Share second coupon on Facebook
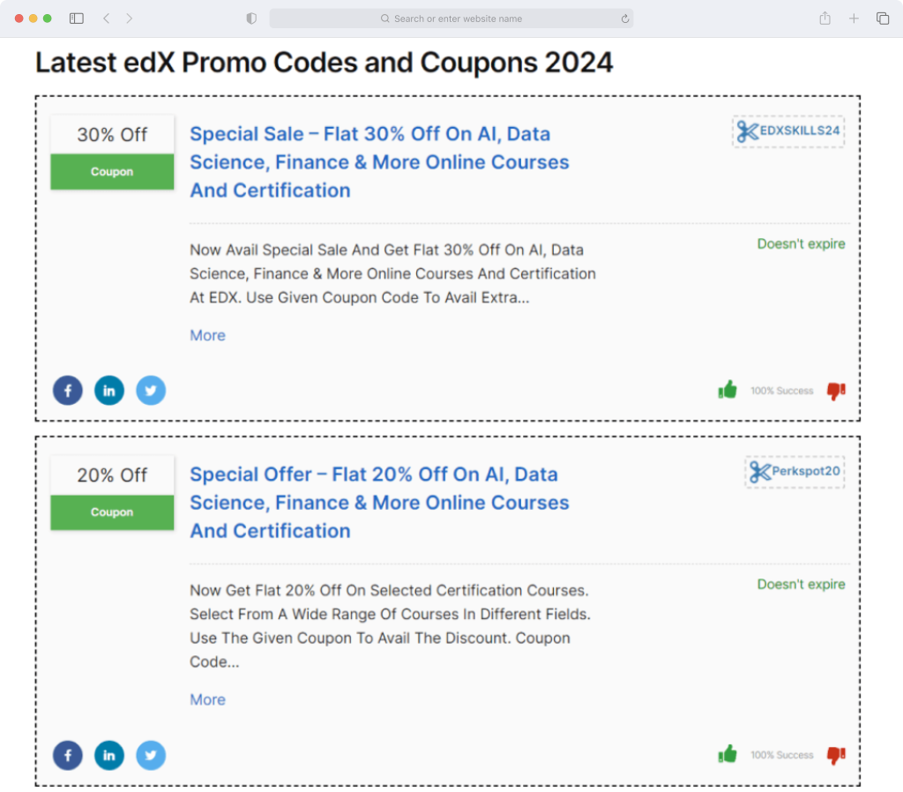 click(68, 755)
